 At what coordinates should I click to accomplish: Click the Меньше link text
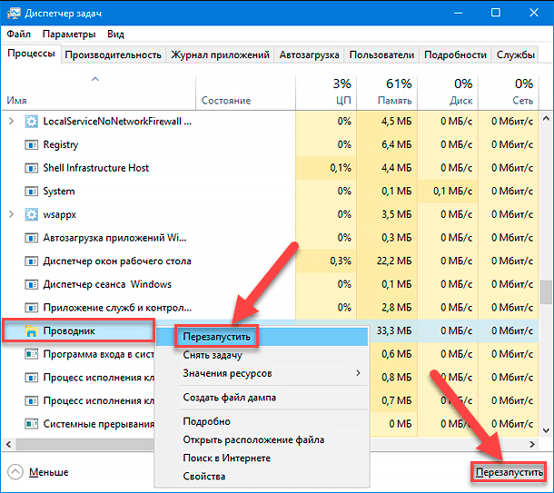click(48, 472)
